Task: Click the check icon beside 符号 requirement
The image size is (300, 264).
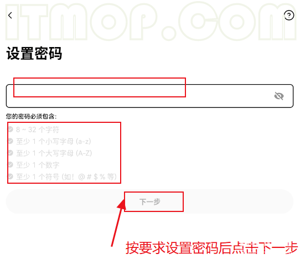Action: click(11, 177)
